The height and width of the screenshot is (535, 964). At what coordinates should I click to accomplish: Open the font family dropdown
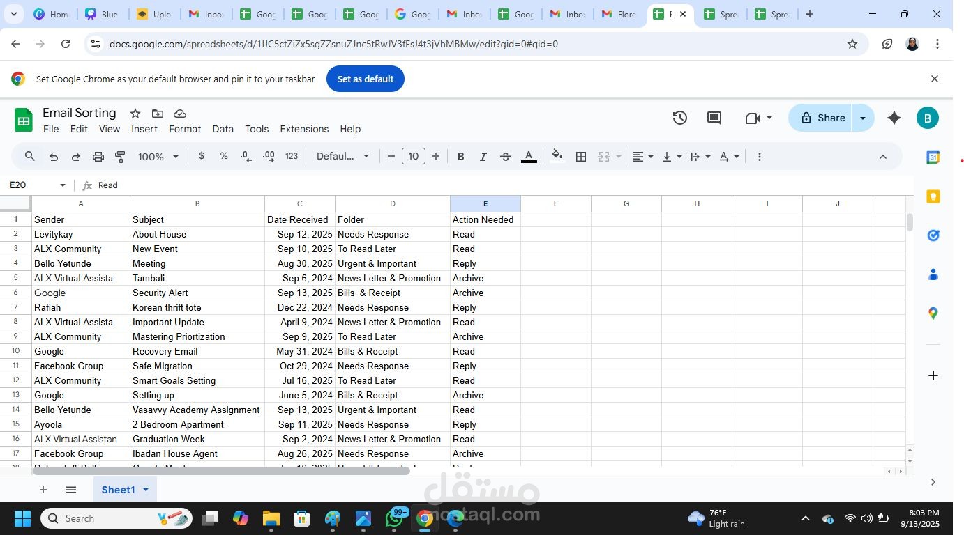(x=342, y=157)
